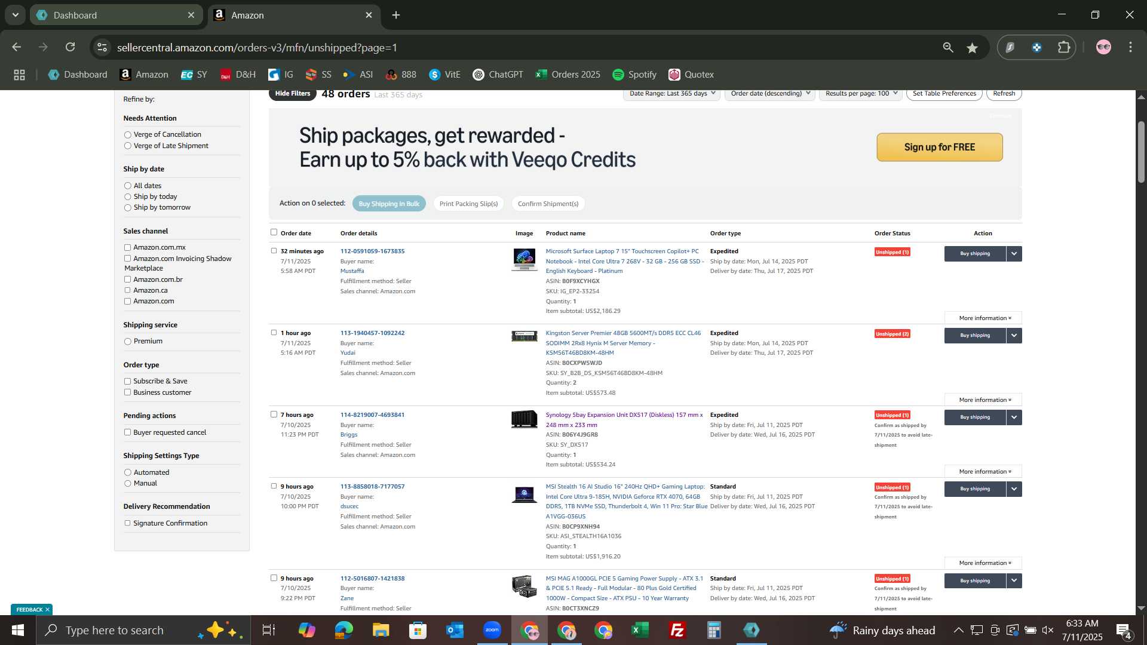The height and width of the screenshot is (645, 1147).
Task: Check Amazon.com.mx sales channel
Action: pos(127,247)
